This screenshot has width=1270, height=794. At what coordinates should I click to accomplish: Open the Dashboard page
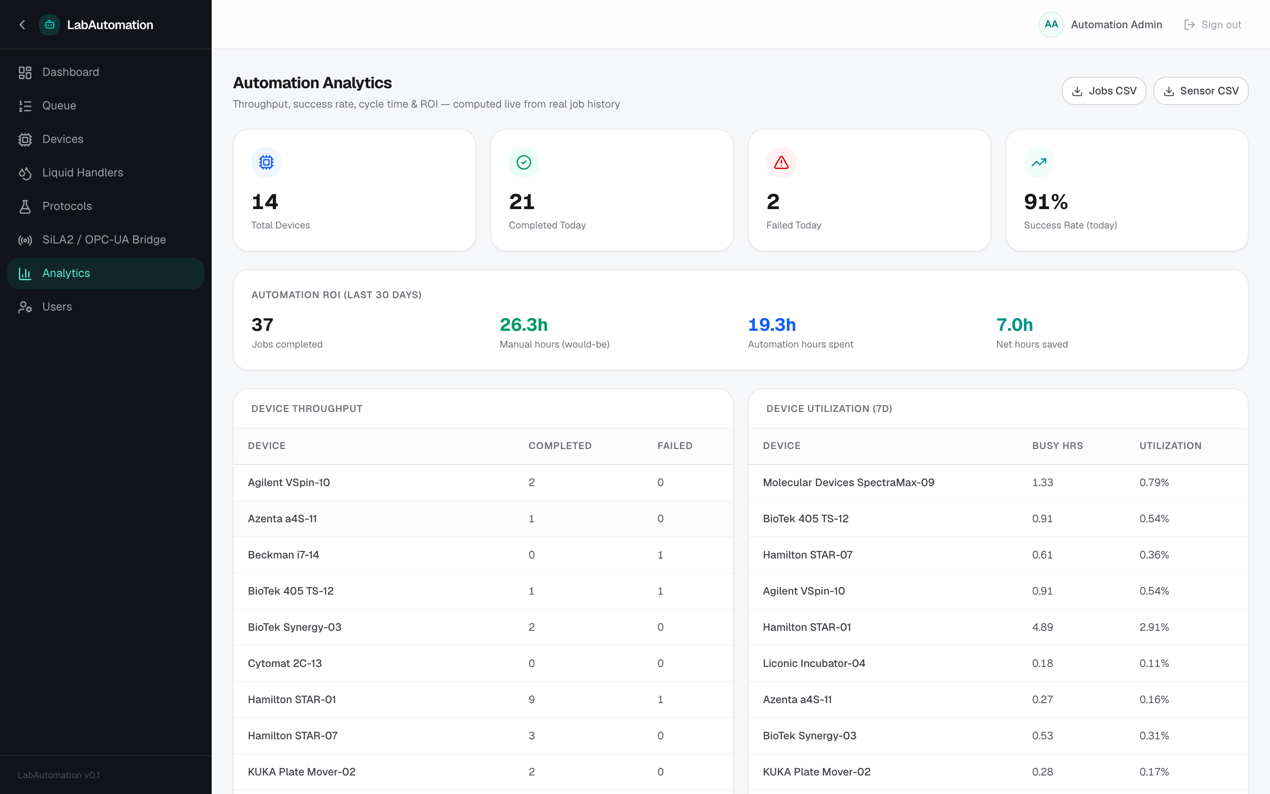point(105,72)
